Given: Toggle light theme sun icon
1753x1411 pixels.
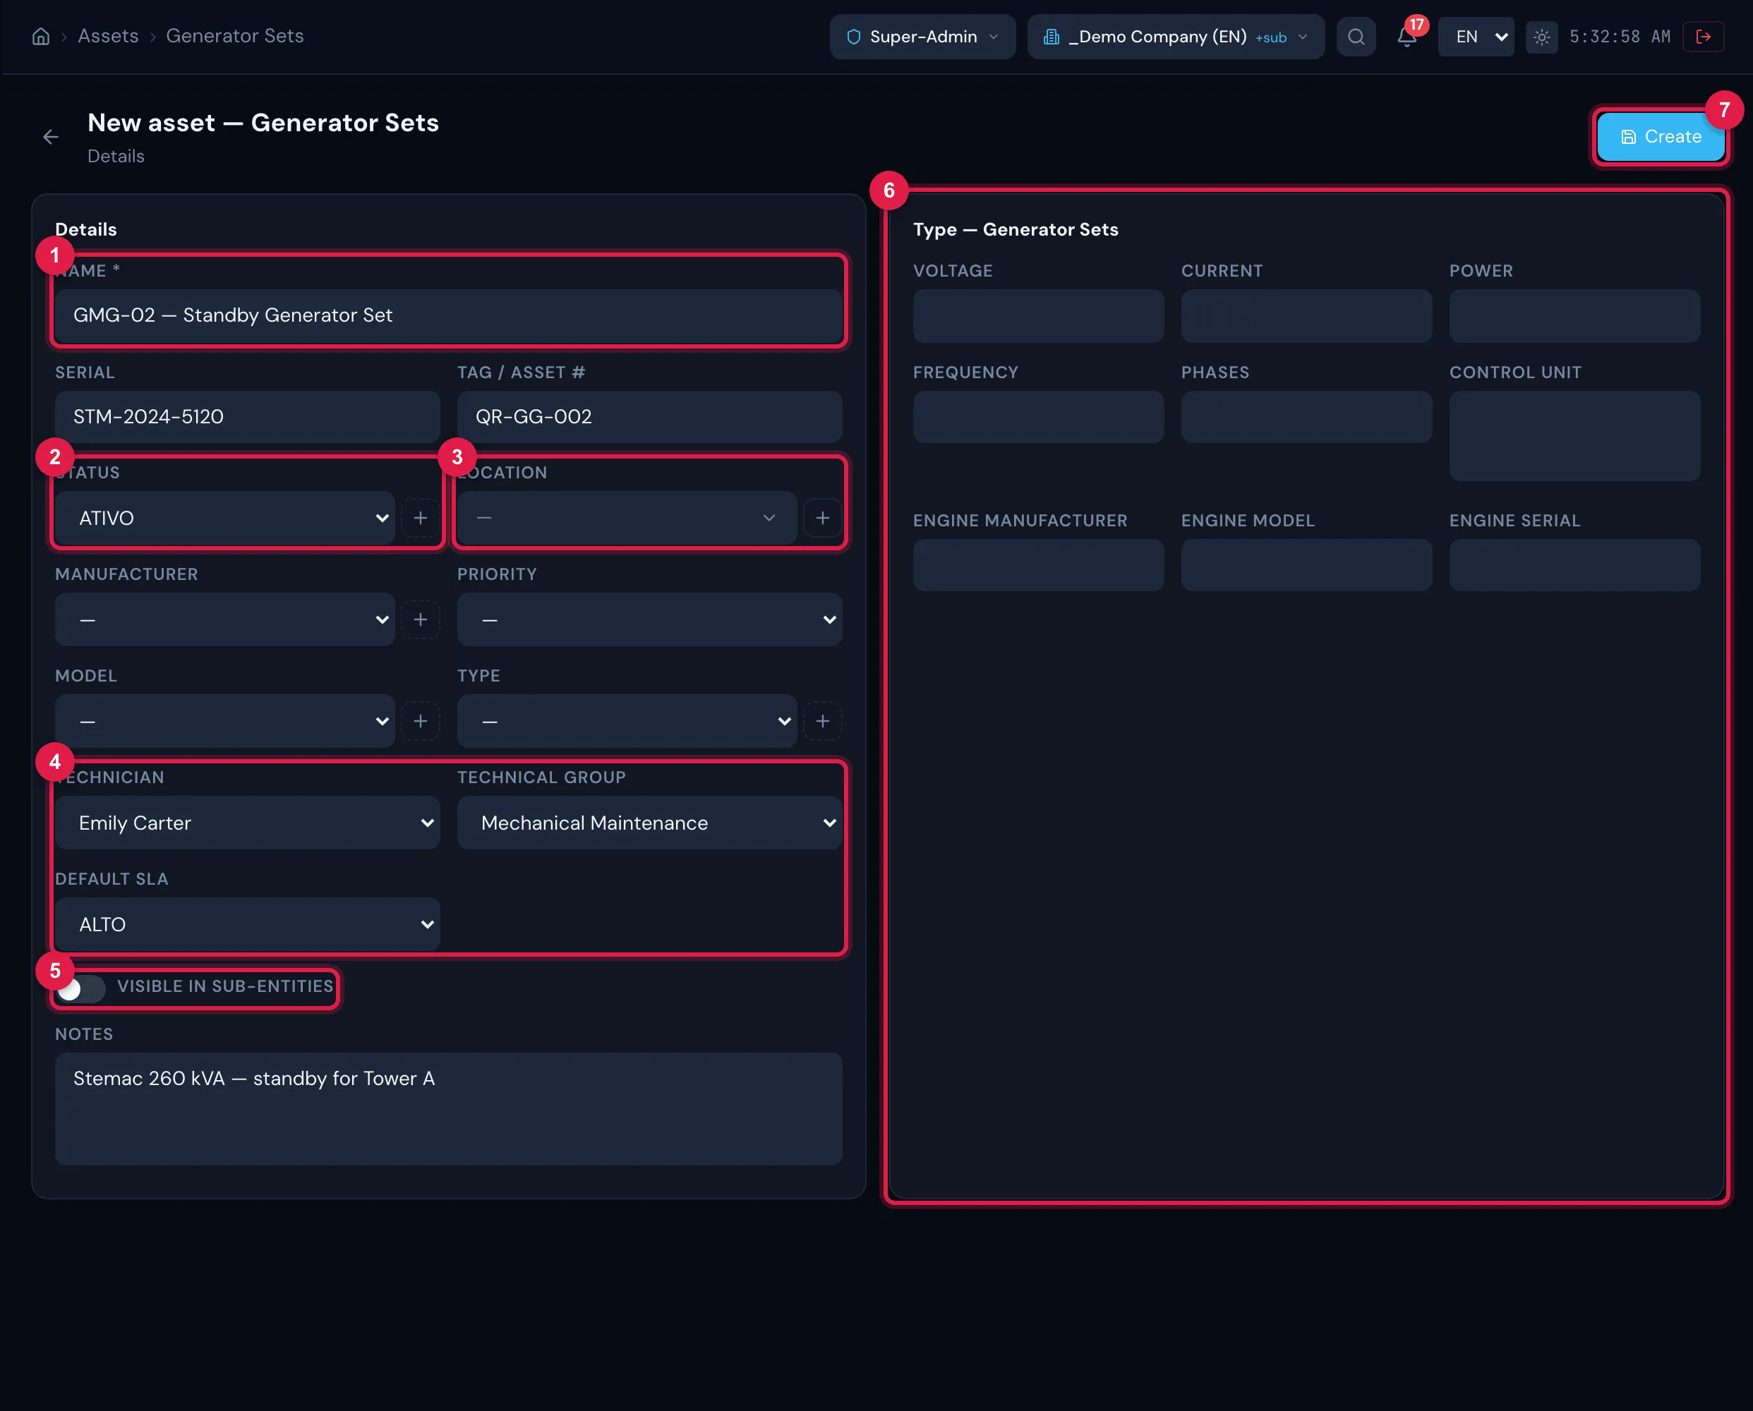Looking at the screenshot, I should tap(1541, 37).
